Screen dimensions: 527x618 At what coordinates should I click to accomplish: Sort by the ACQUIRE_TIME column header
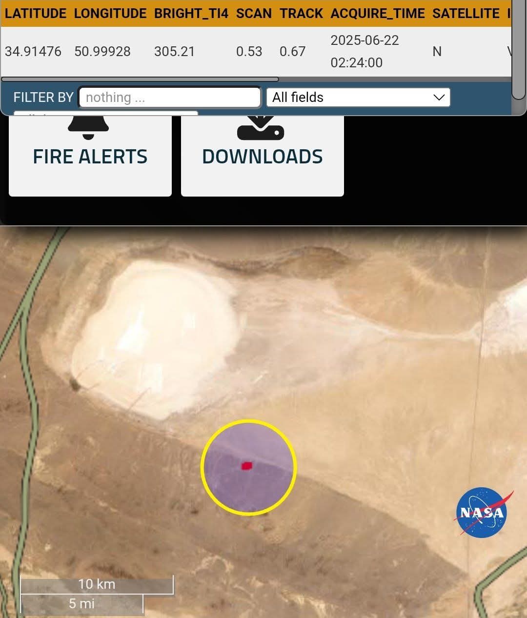(378, 13)
